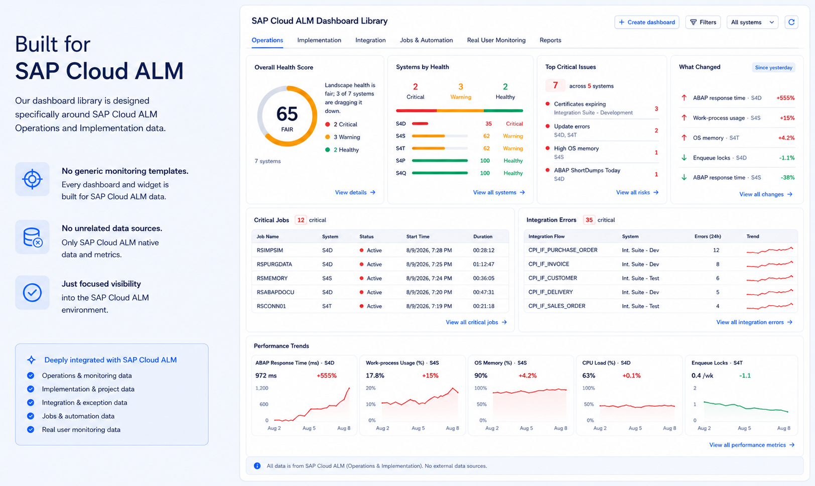Screen dimensions: 815x486
Task: Click the checkmark beside Operations & monitoring data
Action: click(31, 376)
